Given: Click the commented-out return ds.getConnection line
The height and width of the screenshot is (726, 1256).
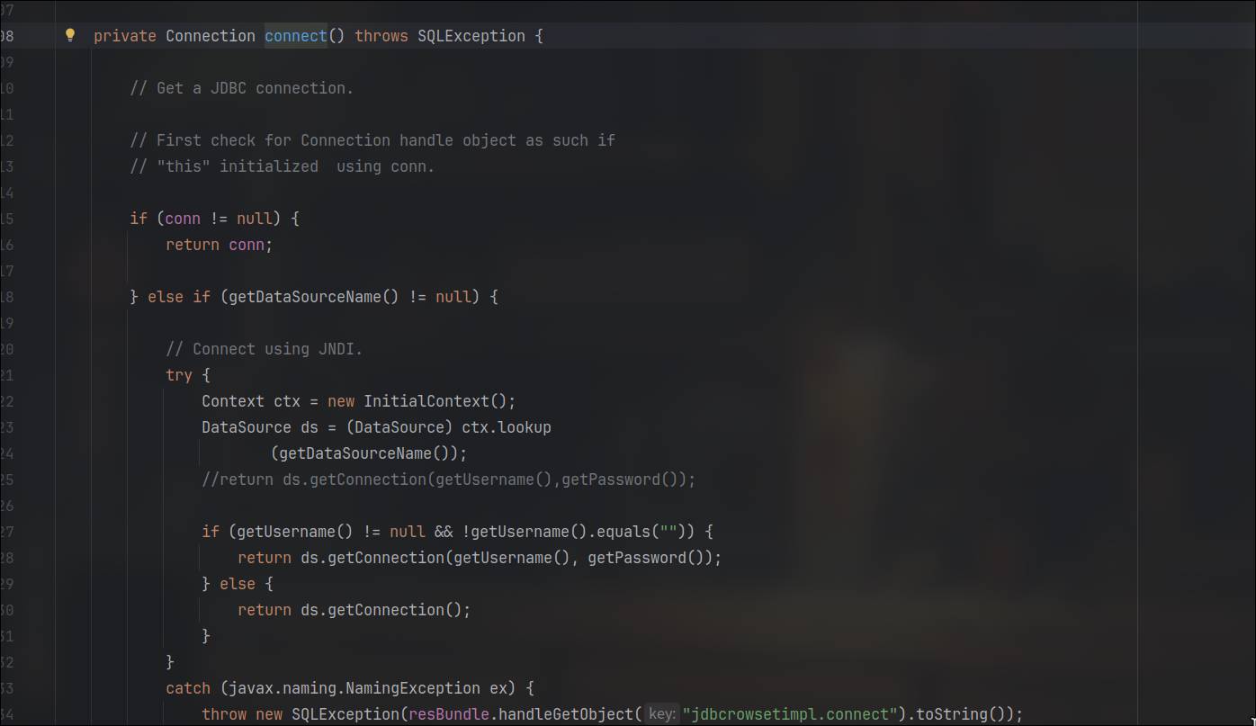Looking at the screenshot, I should coord(448,480).
